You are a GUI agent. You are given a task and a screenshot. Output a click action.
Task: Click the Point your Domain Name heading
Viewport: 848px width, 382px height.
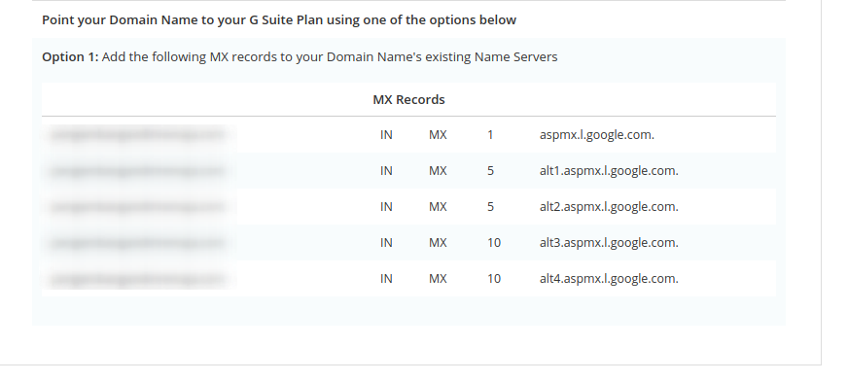(x=279, y=20)
